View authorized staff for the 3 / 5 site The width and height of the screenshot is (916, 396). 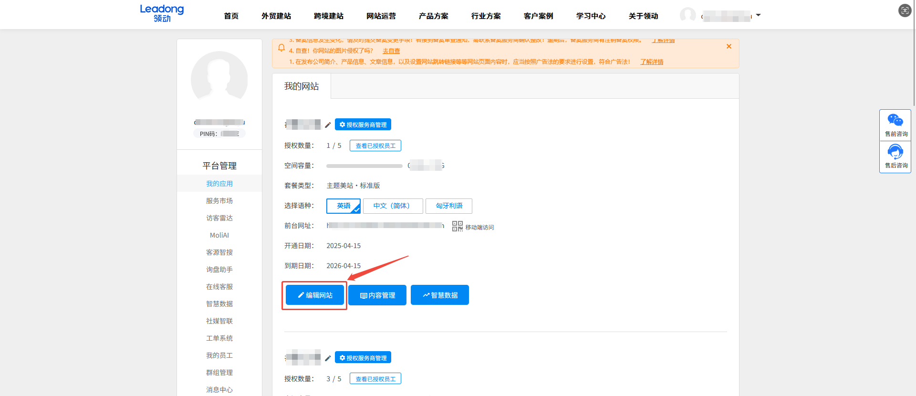(375, 379)
